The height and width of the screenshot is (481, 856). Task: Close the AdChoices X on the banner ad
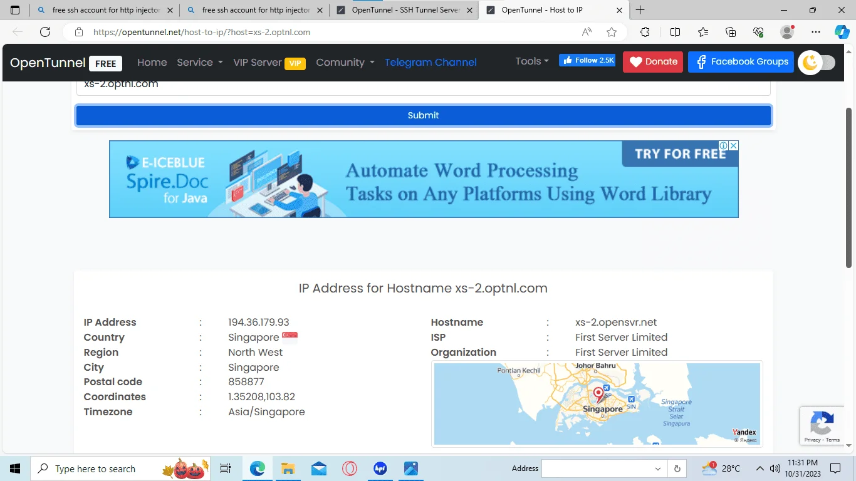[734, 145]
